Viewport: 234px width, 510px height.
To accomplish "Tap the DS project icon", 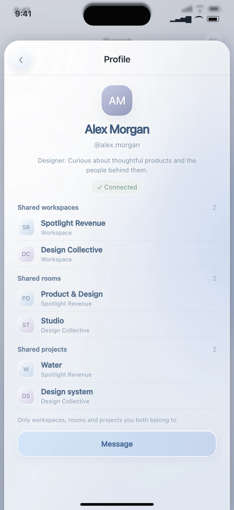I will [x=26, y=396].
